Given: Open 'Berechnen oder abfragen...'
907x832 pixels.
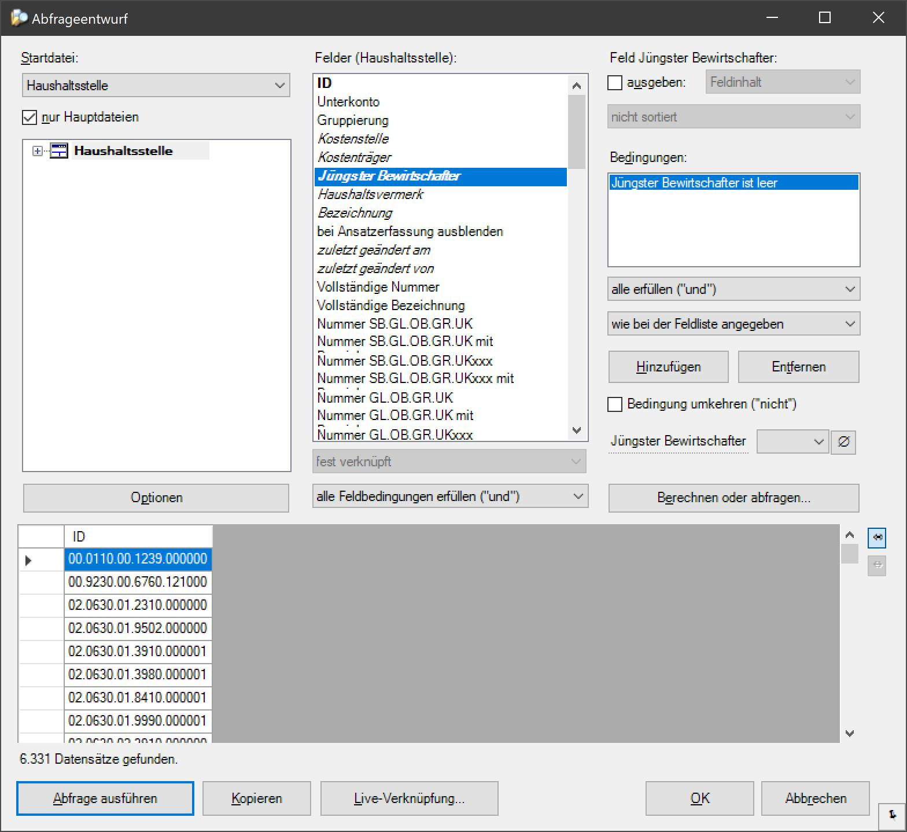Looking at the screenshot, I should point(733,498).
